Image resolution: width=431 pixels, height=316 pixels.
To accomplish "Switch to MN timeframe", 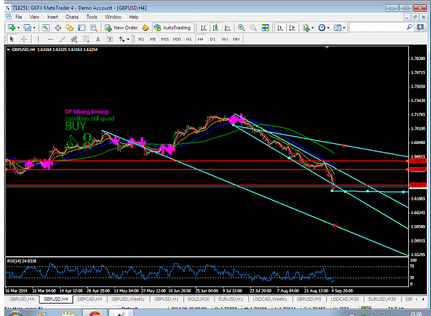I will pyautogui.click(x=236, y=39).
